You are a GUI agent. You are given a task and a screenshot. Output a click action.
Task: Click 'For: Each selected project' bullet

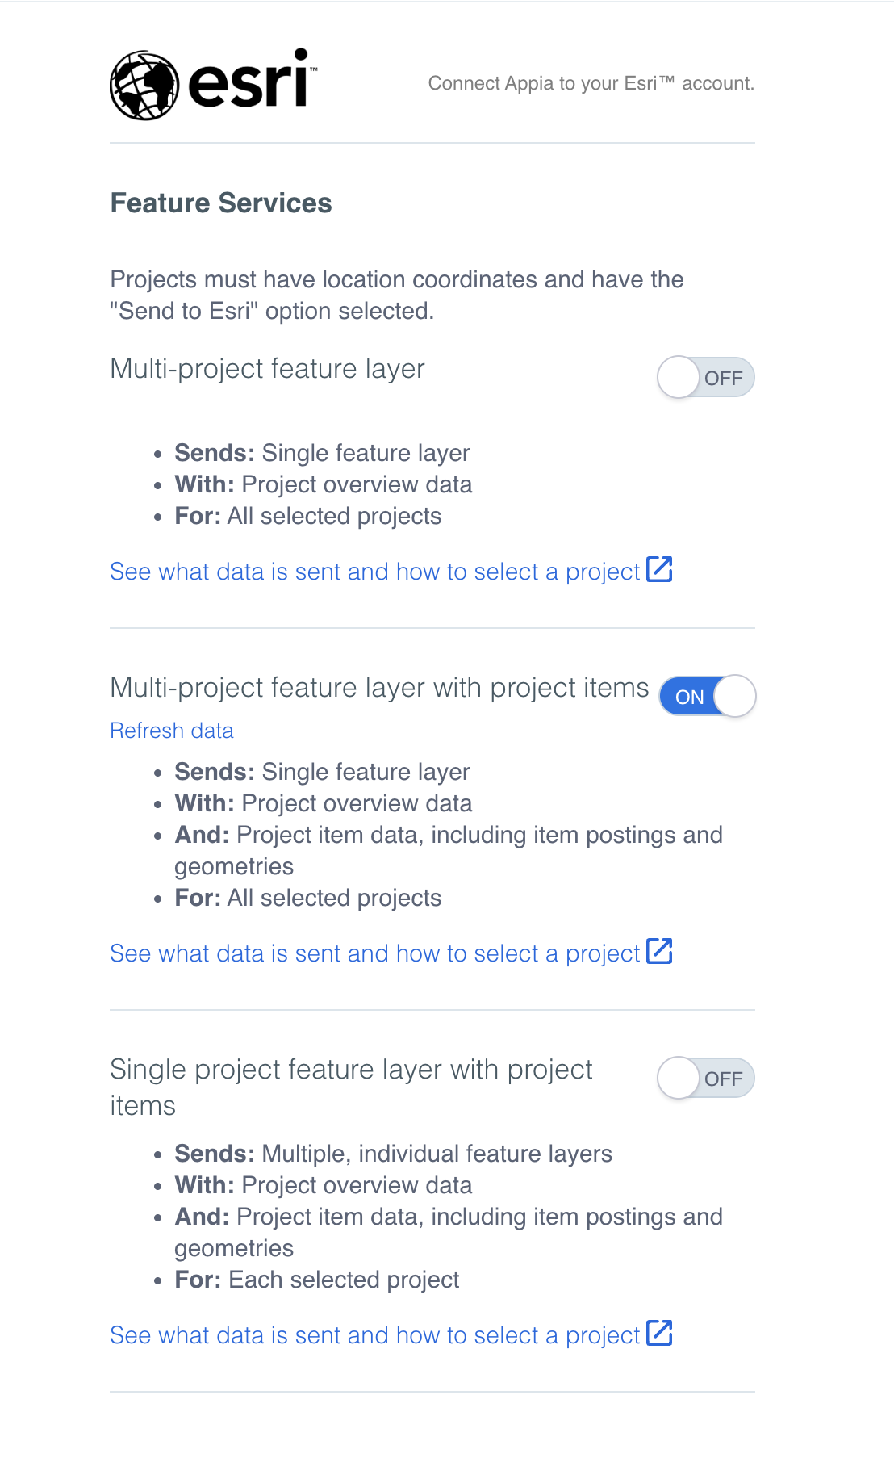pyautogui.click(x=316, y=1280)
